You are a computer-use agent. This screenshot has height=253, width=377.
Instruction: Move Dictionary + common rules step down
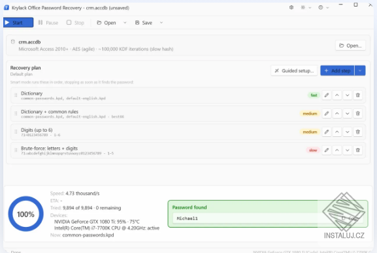348,113
